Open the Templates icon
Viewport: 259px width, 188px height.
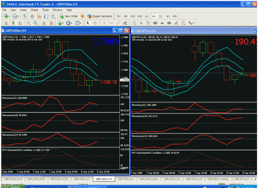click(77, 23)
